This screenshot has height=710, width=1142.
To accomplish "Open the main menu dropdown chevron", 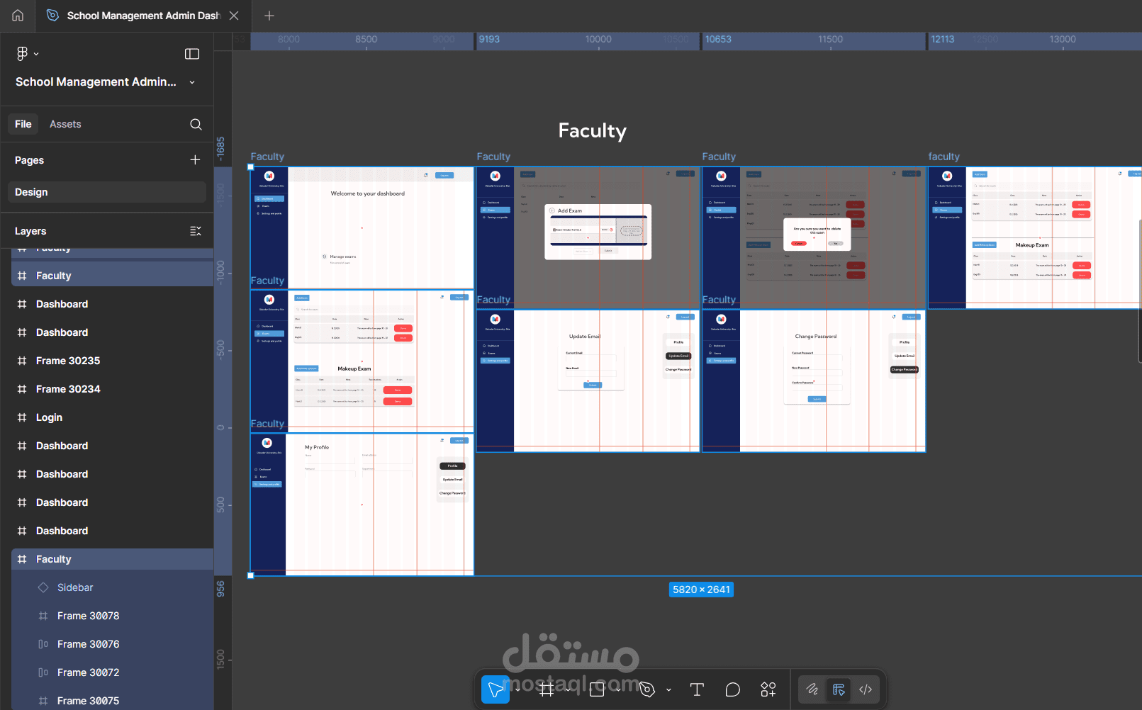I will [x=36, y=54].
